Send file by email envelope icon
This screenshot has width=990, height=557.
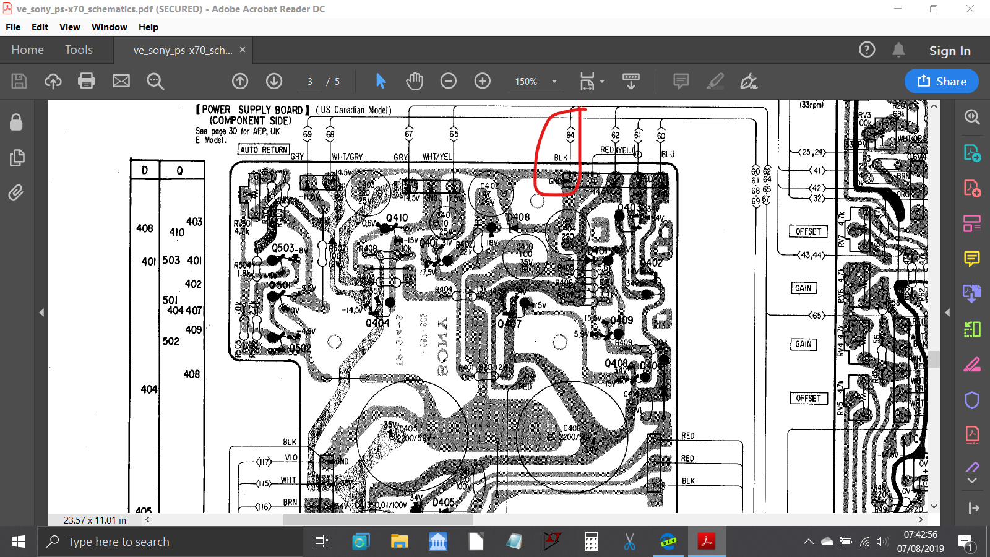(x=121, y=81)
